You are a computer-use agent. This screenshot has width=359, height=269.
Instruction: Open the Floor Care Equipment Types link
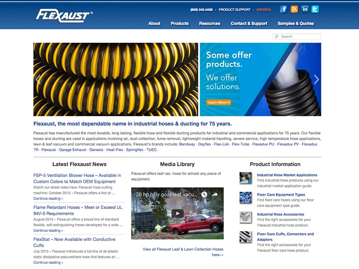(281, 195)
